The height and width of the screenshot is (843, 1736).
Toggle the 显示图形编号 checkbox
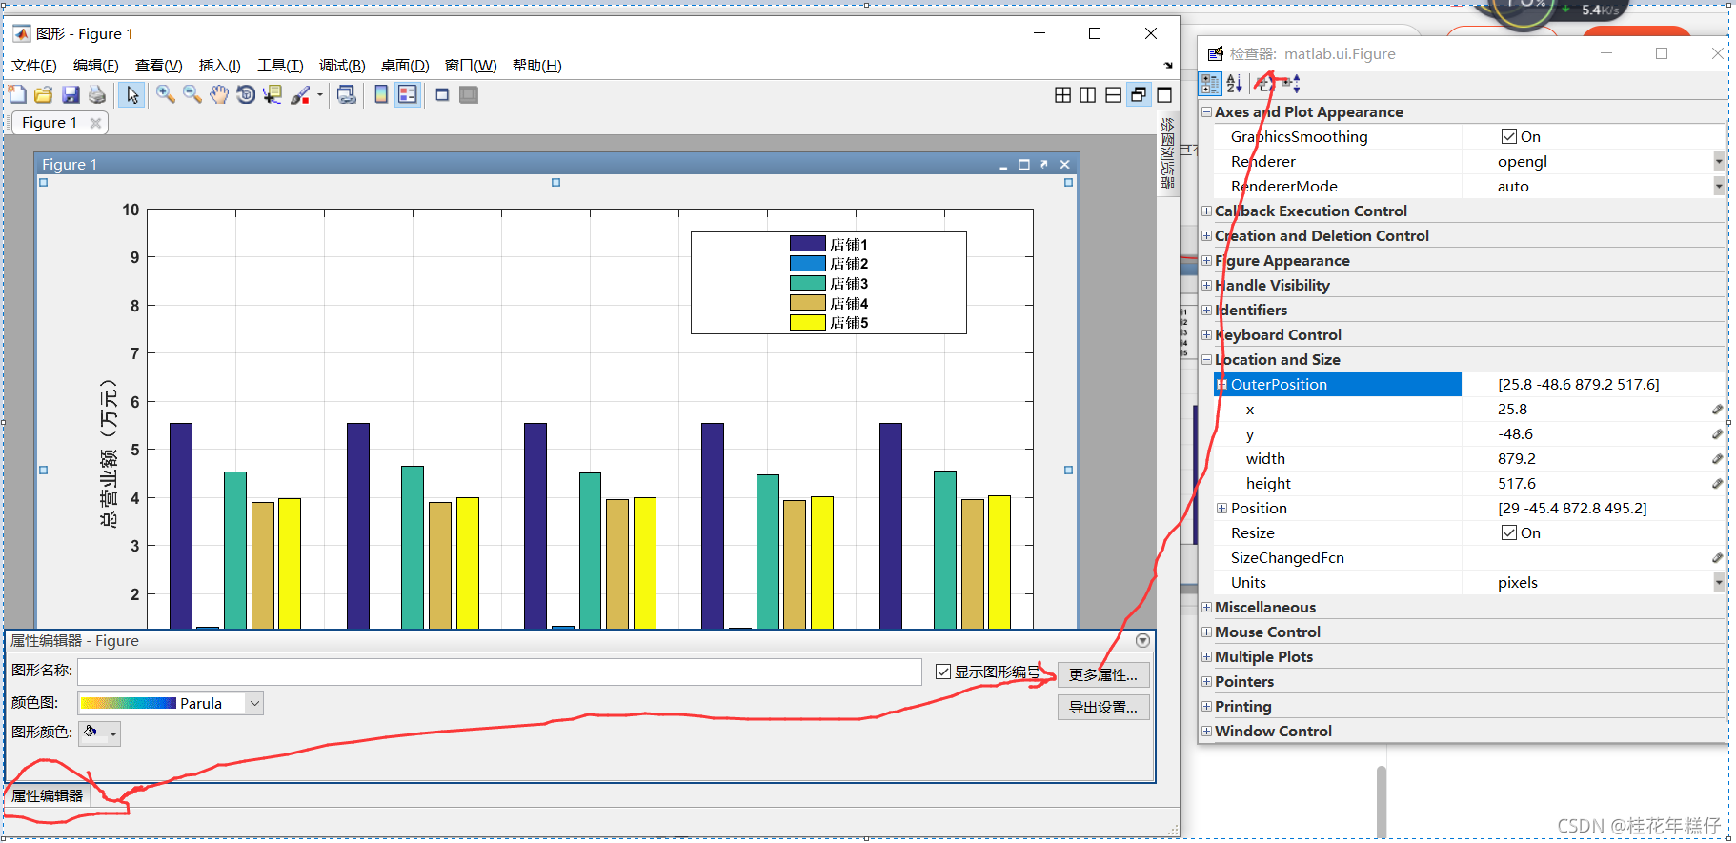coord(943,672)
